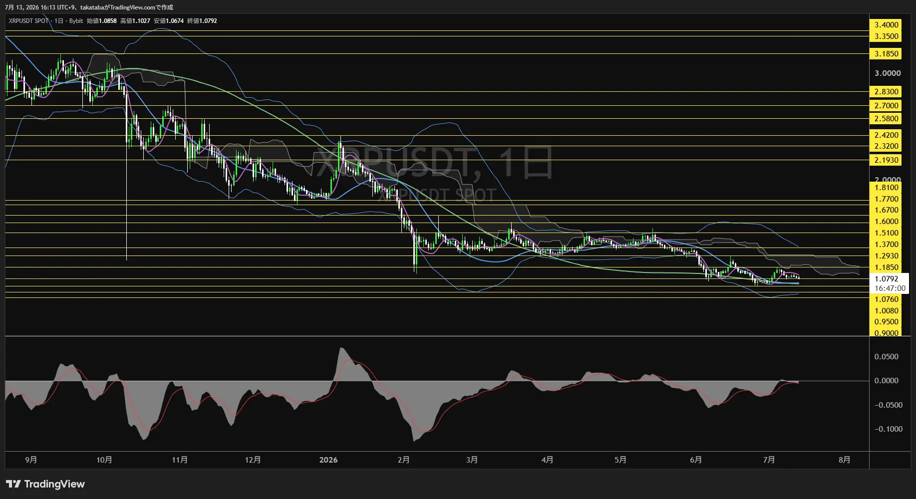
Task: Click the 1.7700 price level label
Action: (887, 199)
